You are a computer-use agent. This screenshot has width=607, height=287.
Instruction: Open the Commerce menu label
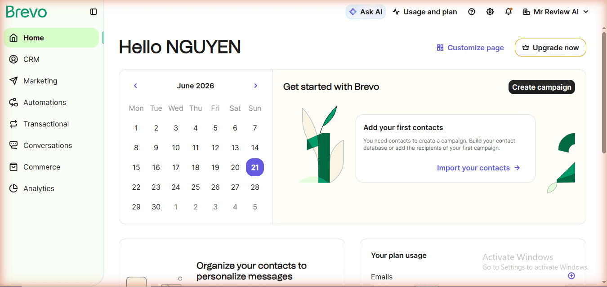[x=42, y=167]
